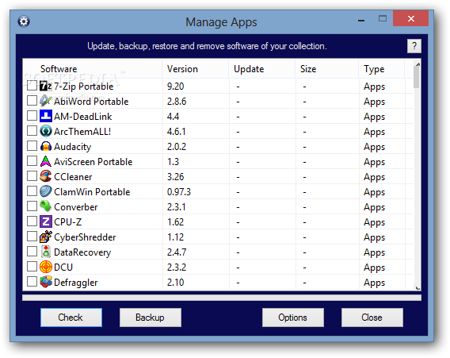Select the Defraggler checkbox

tap(32, 281)
